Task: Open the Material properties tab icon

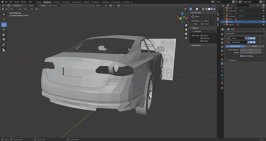Action: 222,83
